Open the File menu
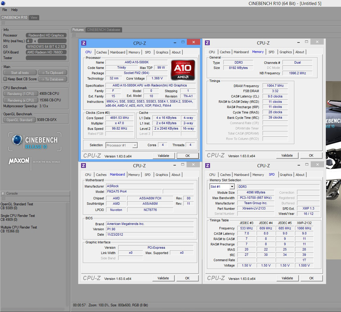Viewport: 341px width, 312px height. click(x=4, y=10)
